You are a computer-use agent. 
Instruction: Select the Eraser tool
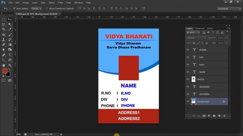pos(3,45)
